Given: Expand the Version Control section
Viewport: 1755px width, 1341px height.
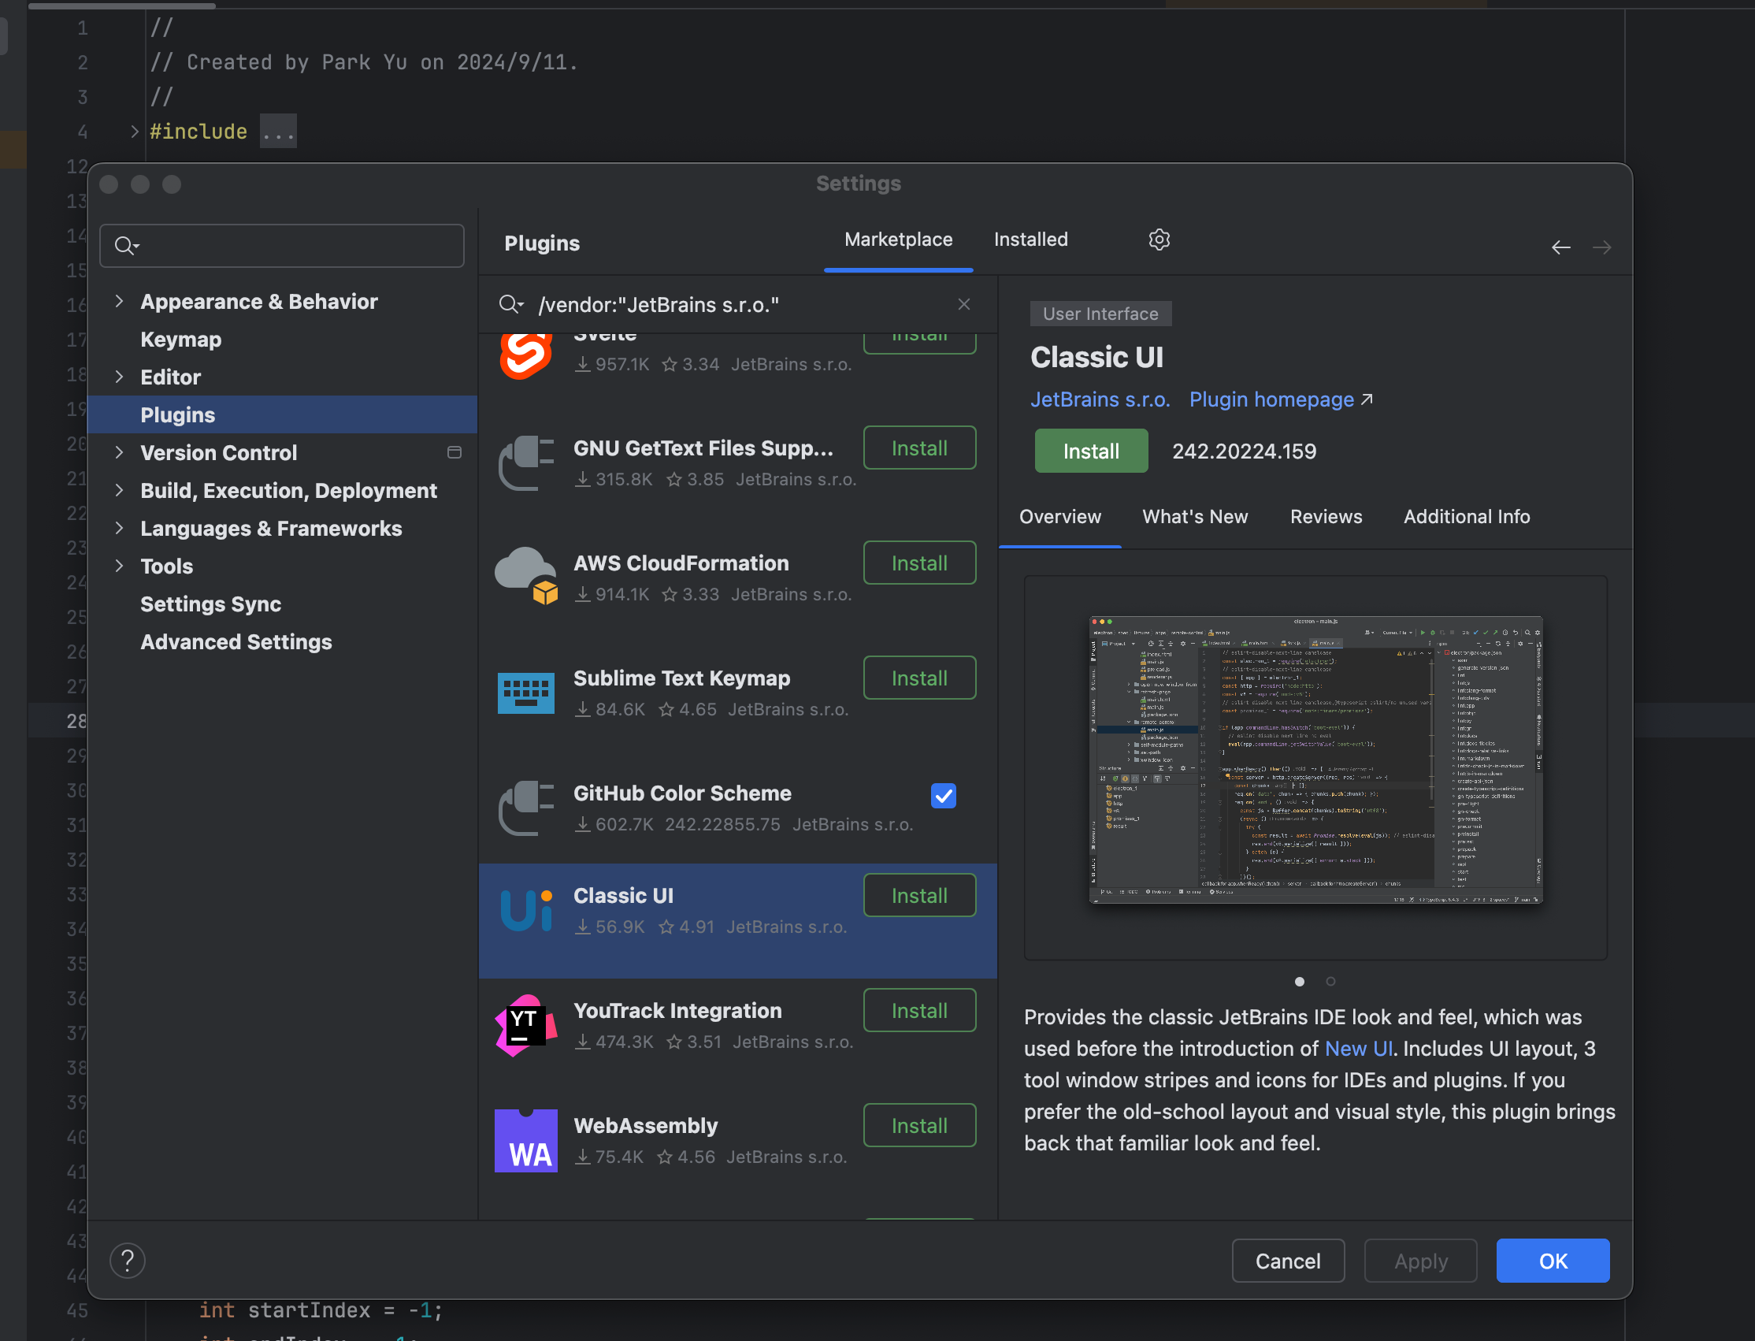Looking at the screenshot, I should click(121, 451).
